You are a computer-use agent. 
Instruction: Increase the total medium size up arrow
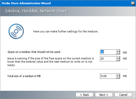click(118, 75)
